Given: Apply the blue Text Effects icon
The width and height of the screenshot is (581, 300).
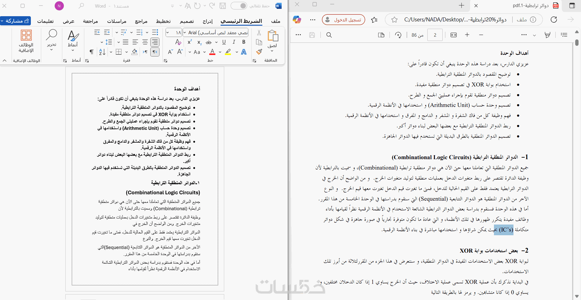Looking at the screenshot, I should click(x=244, y=52).
